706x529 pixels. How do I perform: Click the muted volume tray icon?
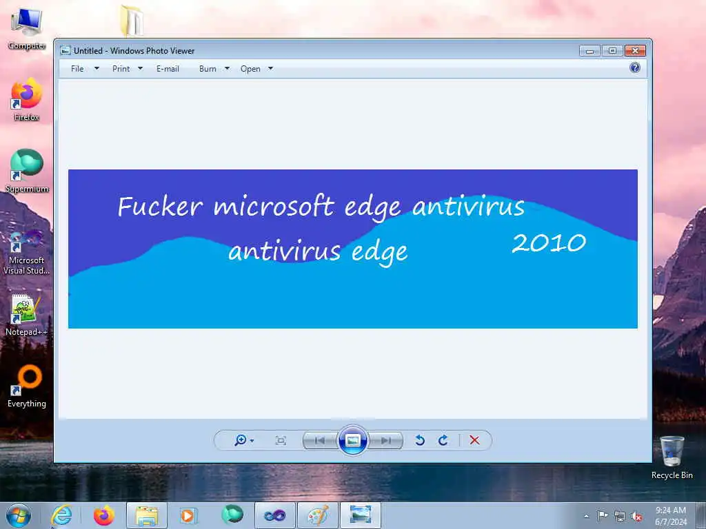pos(636,516)
